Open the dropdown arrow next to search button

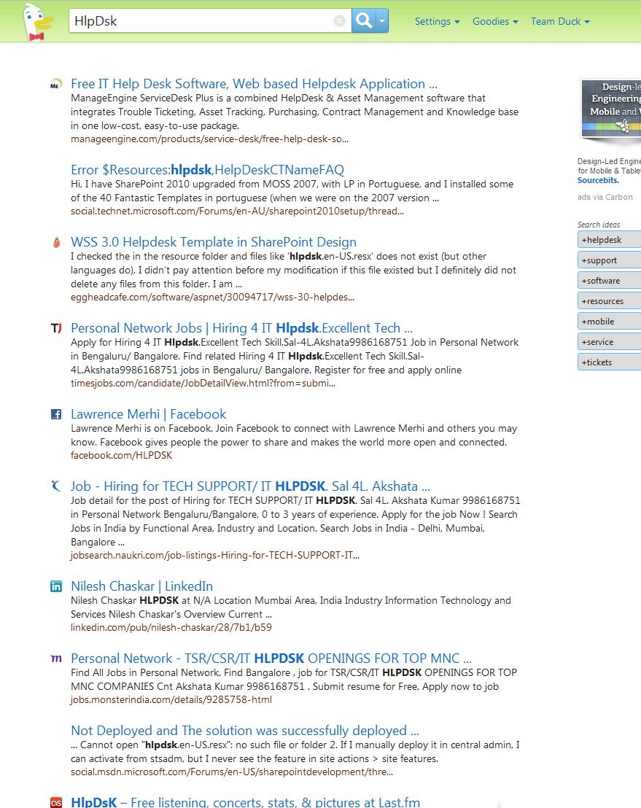pyautogui.click(x=382, y=20)
